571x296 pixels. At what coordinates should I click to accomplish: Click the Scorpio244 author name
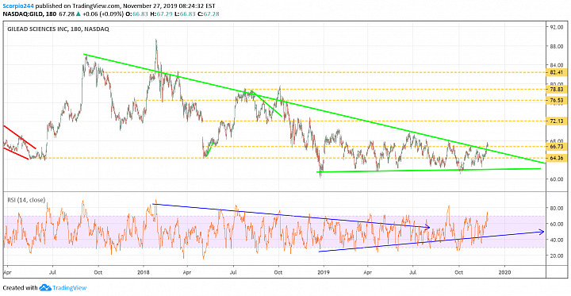point(18,6)
